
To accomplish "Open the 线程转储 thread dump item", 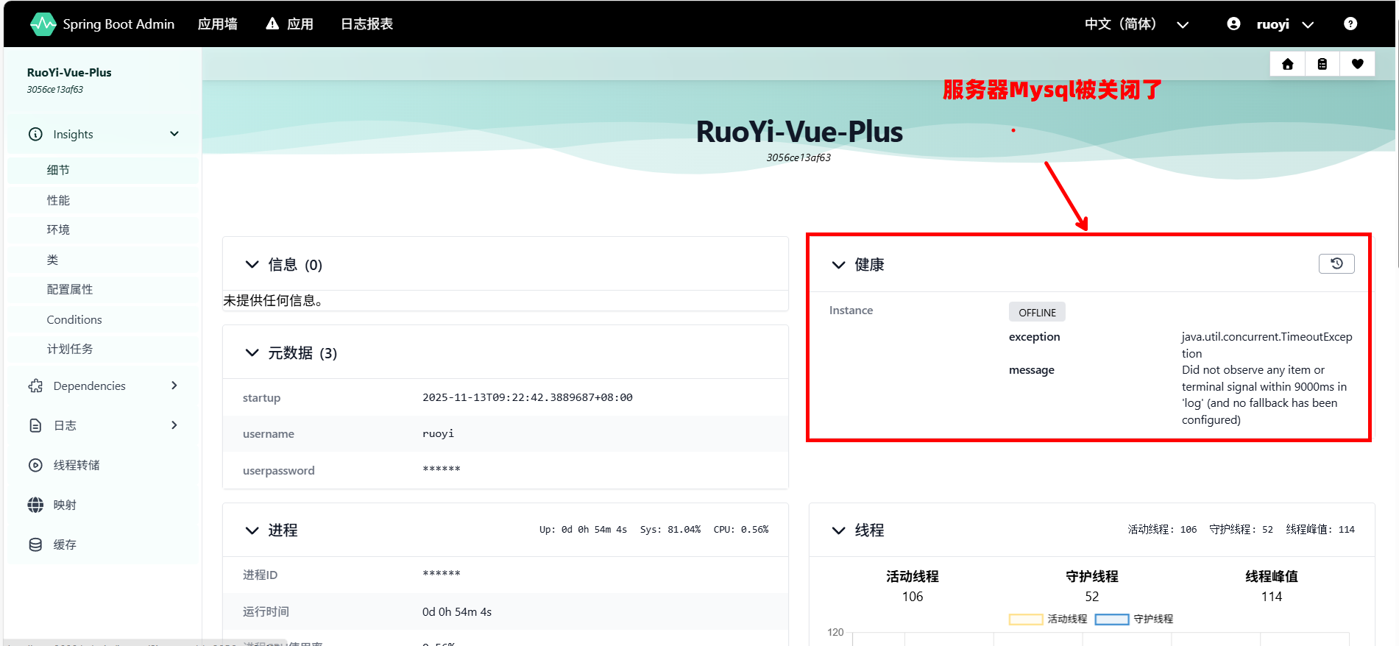I will click(x=76, y=465).
